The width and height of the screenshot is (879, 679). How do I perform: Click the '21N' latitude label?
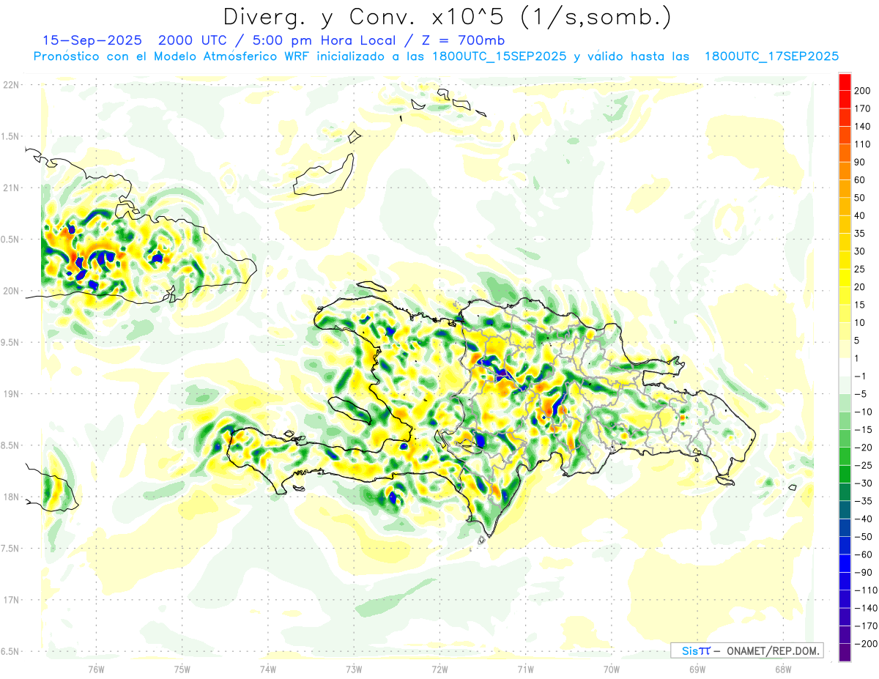pos(10,188)
